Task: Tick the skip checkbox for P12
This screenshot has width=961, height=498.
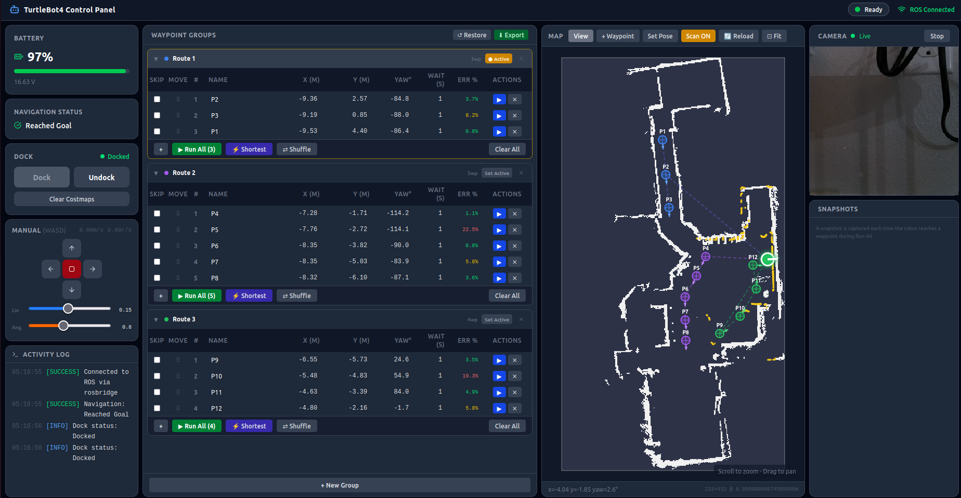Action: [x=157, y=409]
